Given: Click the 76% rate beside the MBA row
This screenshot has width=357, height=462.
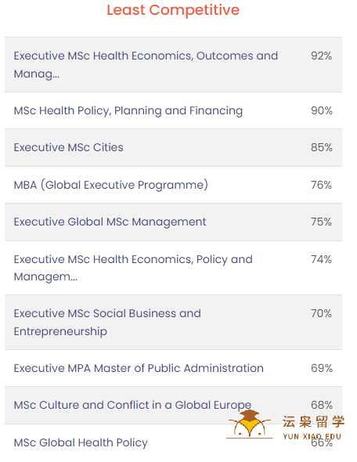Looking at the screenshot, I should (x=321, y=185).
